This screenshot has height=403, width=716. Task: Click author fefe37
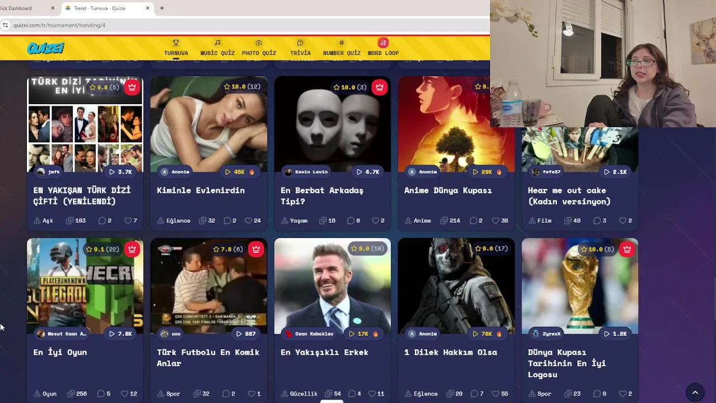coord(546,172)
